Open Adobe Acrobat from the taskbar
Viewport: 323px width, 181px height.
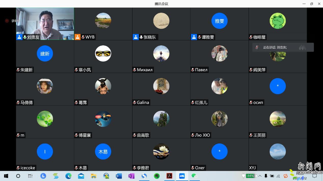click(169, 176)
